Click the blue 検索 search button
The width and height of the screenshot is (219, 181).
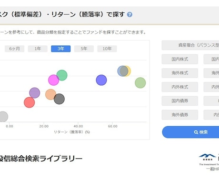click(190, 132)
